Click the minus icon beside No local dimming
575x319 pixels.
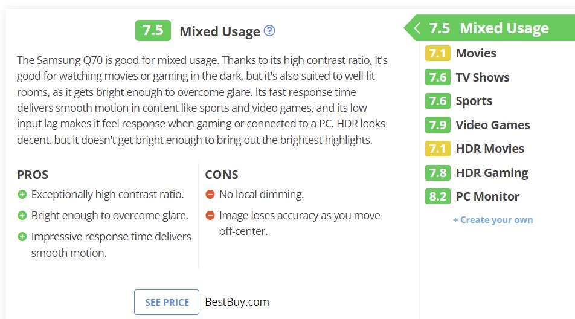(x=210, y=195)
